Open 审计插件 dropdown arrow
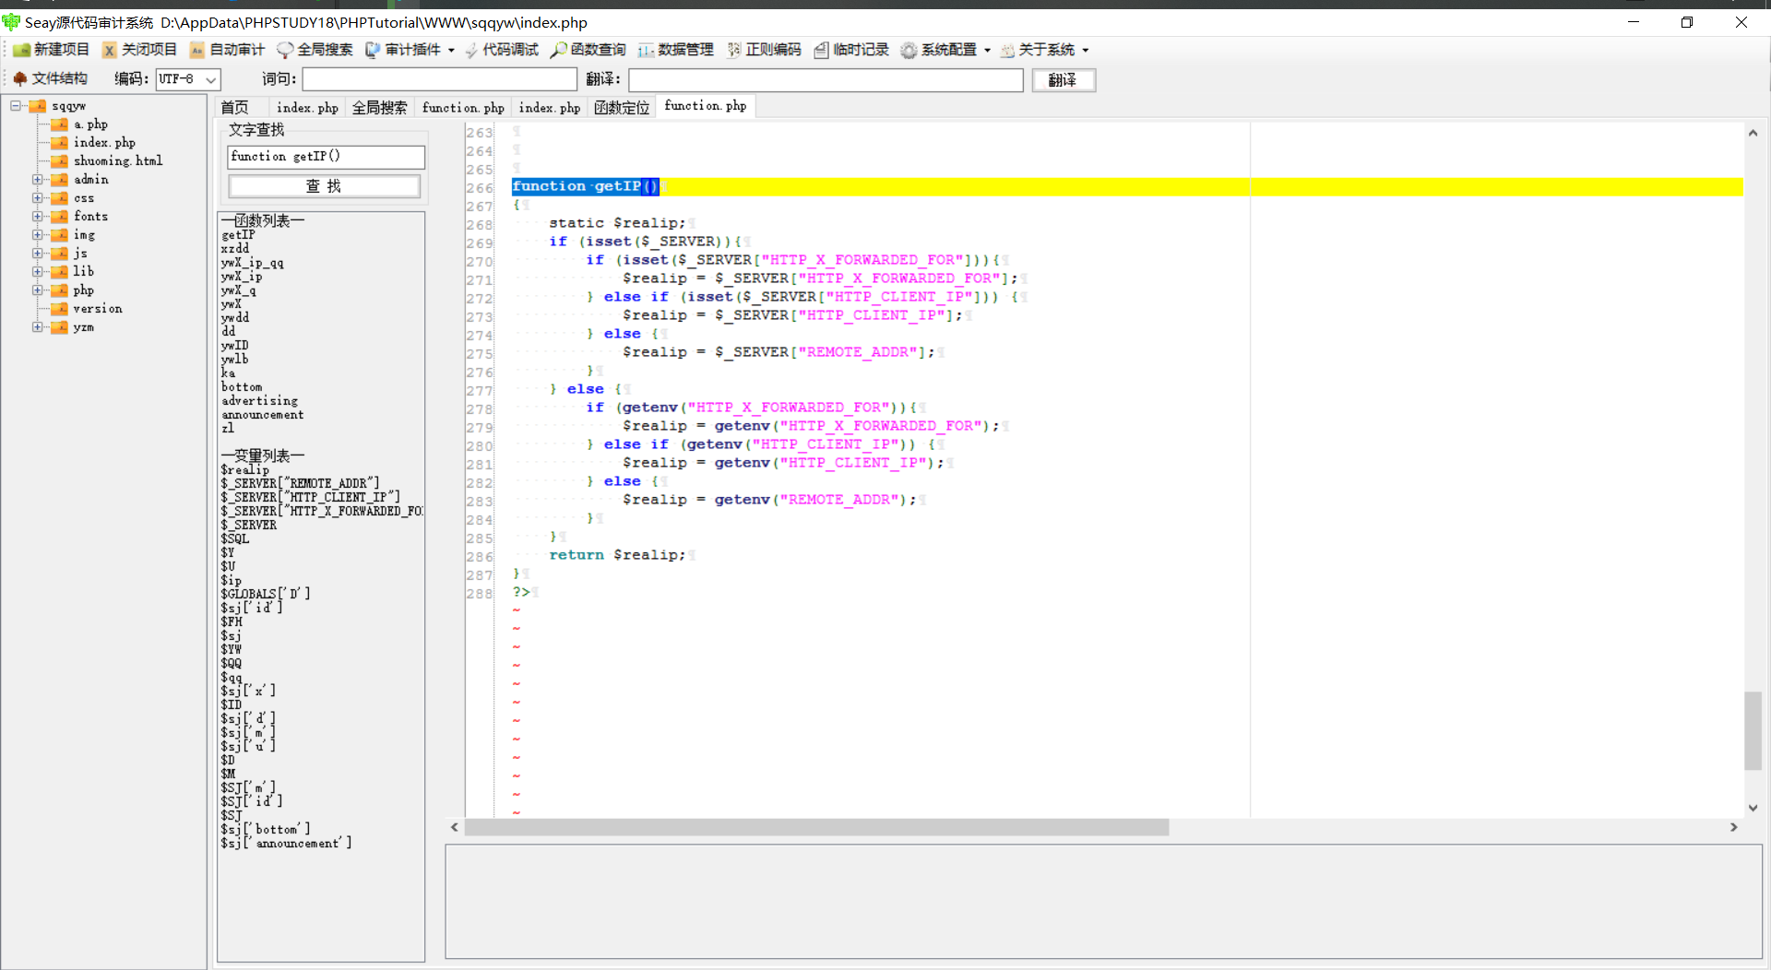This screenshot has width=1771, height=970. pos(451,51)
